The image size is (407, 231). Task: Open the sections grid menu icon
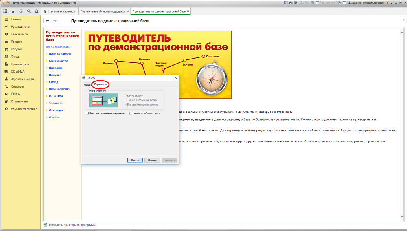5,11
